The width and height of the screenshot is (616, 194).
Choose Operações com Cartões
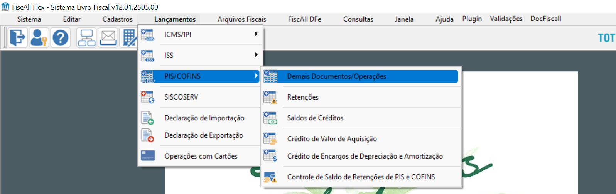(x=200, y=156)
